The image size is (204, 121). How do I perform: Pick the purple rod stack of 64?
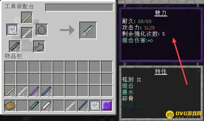pos(34,91)
